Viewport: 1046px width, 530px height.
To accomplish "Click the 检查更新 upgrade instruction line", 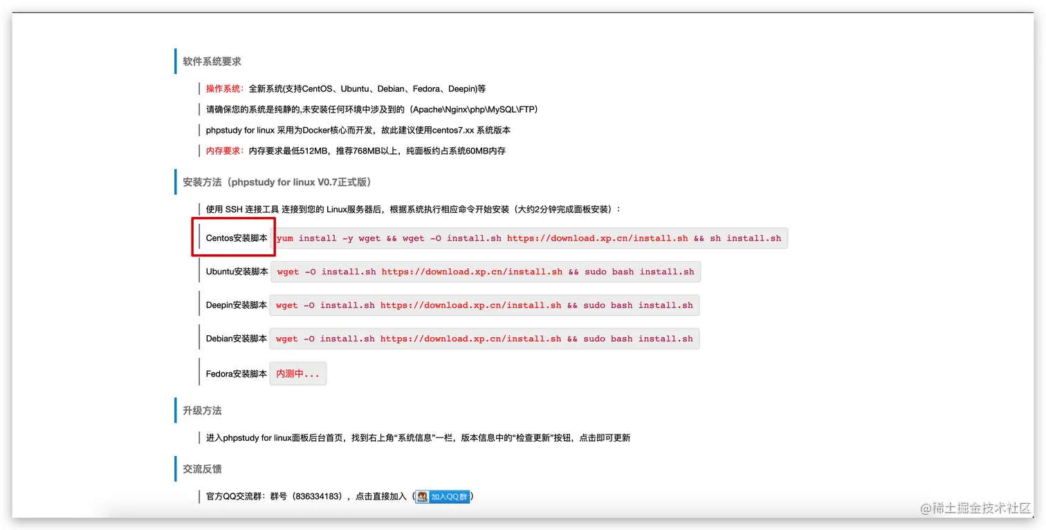I will [x=418, y=437].
